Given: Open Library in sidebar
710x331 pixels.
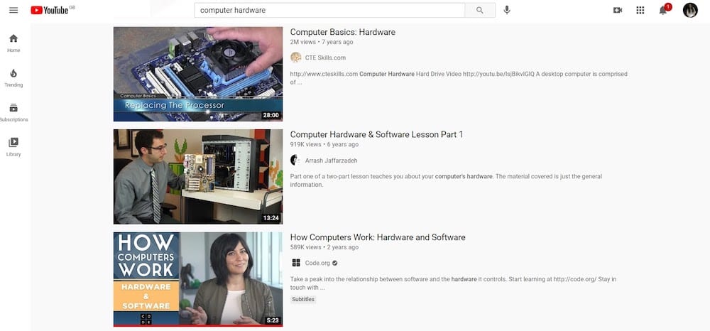Looking at the screenshot, I should coord(13,148).
